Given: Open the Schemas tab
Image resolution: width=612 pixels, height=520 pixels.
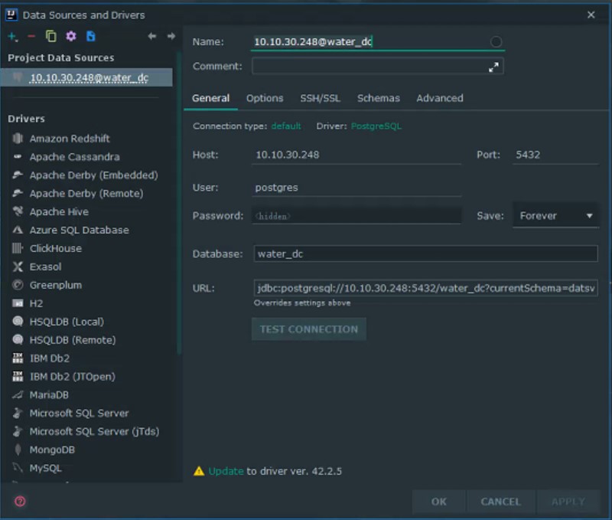Looking at the screenshot, I should pos(378,98).
